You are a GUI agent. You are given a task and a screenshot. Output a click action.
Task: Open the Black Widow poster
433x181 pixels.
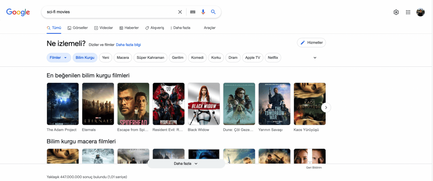click(x=204, y=104)
